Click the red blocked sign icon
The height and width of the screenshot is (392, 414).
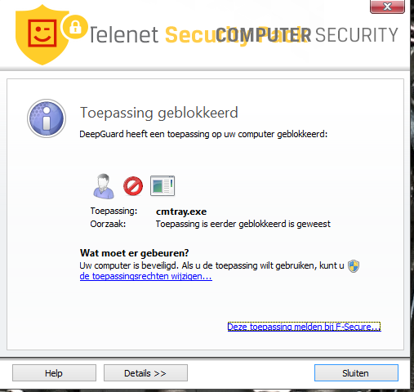pyautogui.click(x=133, y=186)
